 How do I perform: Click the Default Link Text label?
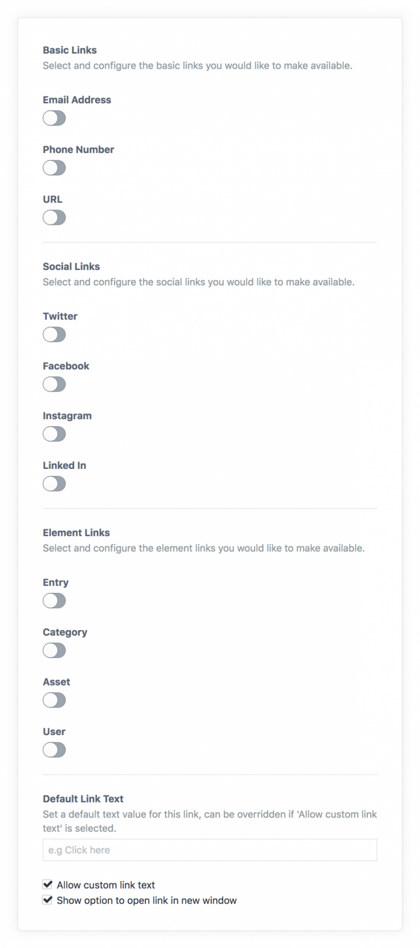[83, 799]
